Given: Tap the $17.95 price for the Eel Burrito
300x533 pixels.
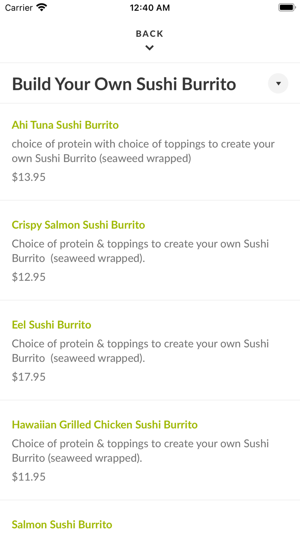Looking at the screenshot, I should (28, 376).
